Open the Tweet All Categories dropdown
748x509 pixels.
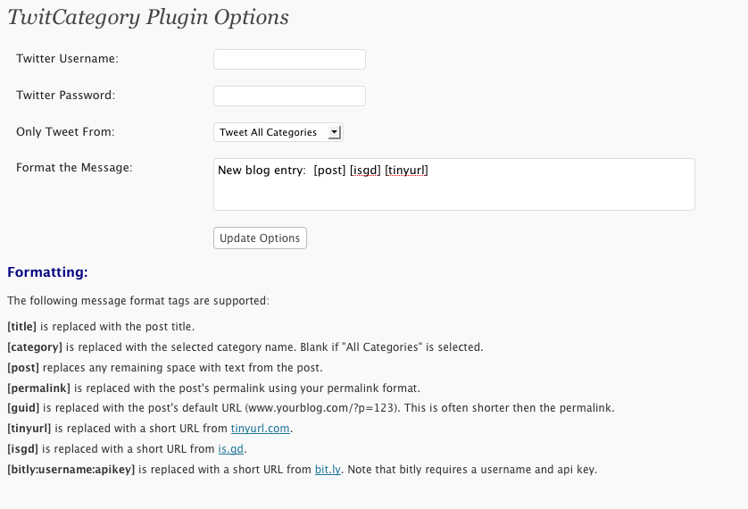(278, 132)
